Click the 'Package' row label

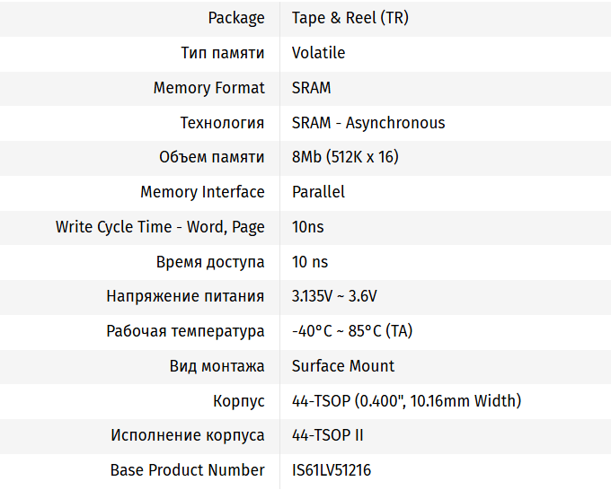tap(236, 18)
